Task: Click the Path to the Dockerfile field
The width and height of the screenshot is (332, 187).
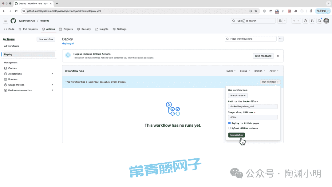Action: tap(253, 106)
